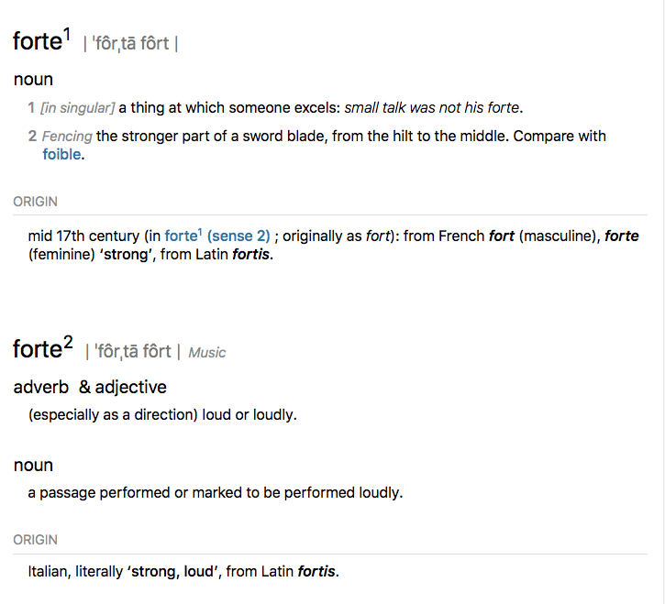Click the Fencing subject label
The width and height of the screenshot is (665, 604).
(x=67, y=137)
